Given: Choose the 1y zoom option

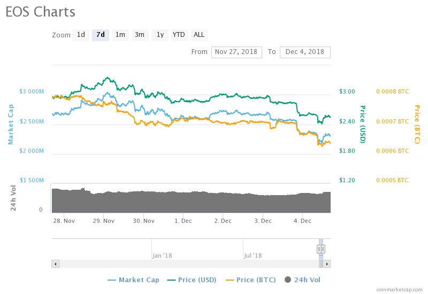Looking at the screenshot, I should [159, 35].
